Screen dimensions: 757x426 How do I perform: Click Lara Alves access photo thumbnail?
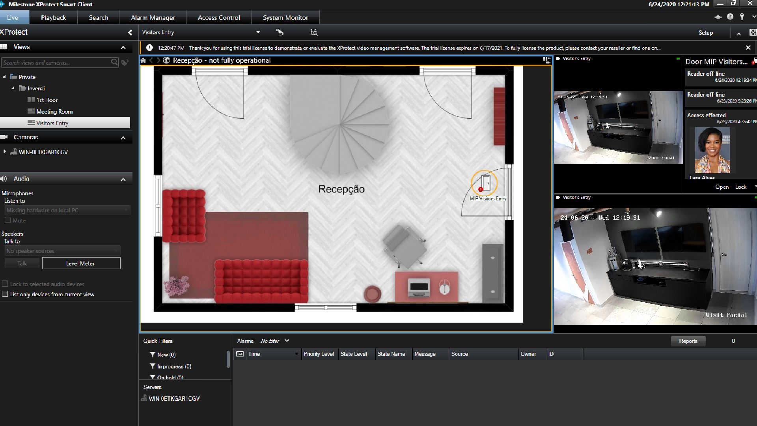tap(712, 150)
